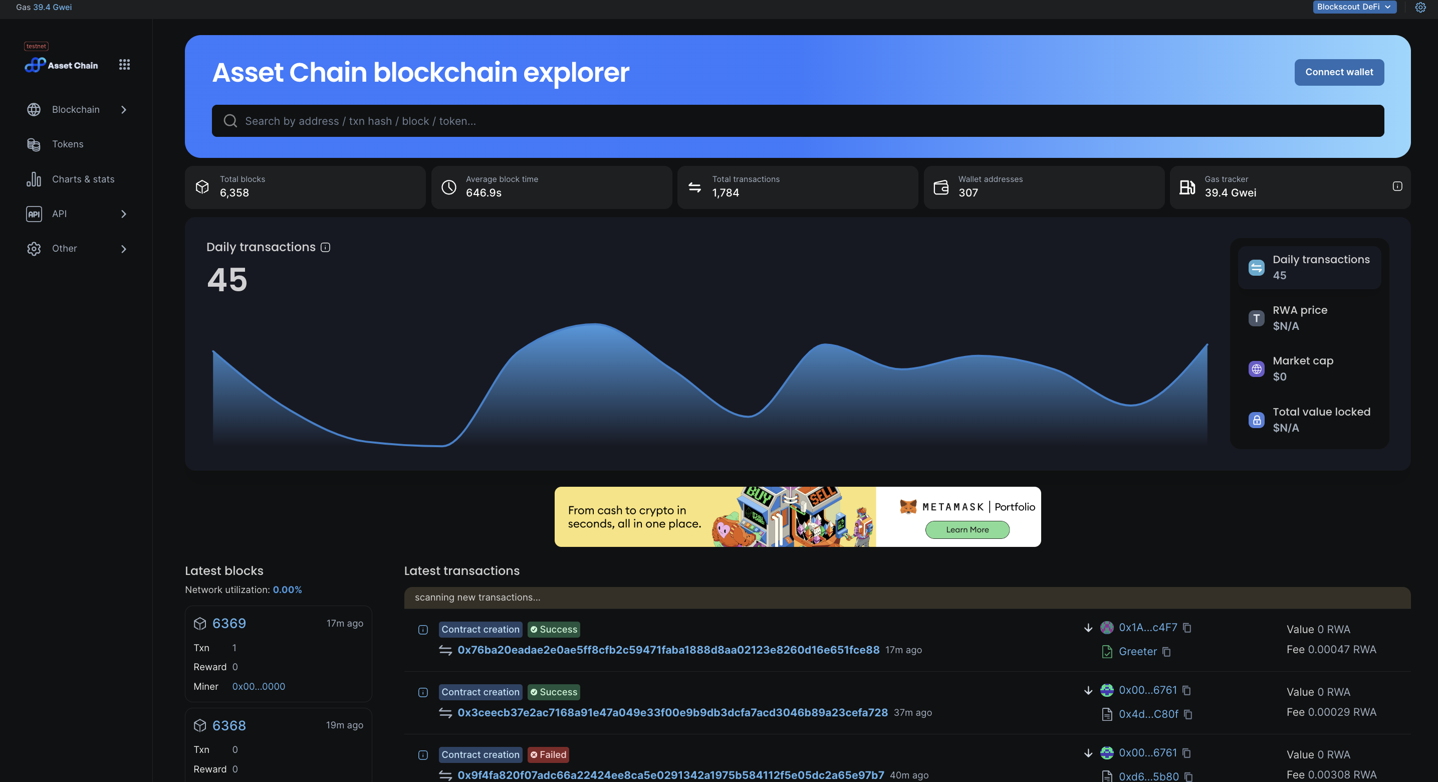This screenshot has width=1438, height=782.
Task: Open the settings gear in top bar
Action: tap(1420, 7)
